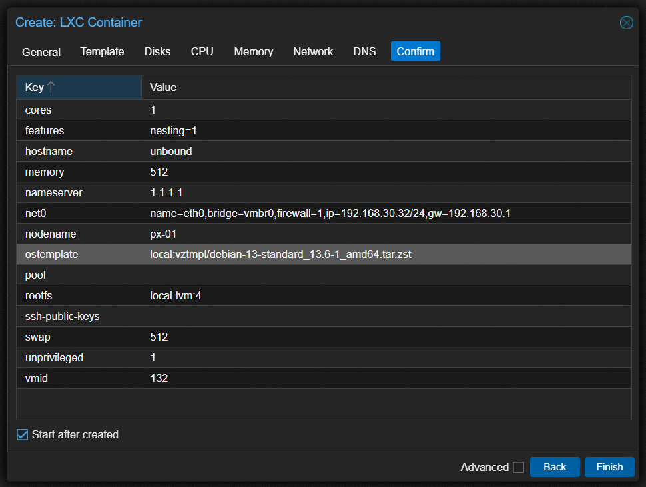Click the sort arrow in the Key header
This screenshot has width=646, height=487.
[51, 87]
